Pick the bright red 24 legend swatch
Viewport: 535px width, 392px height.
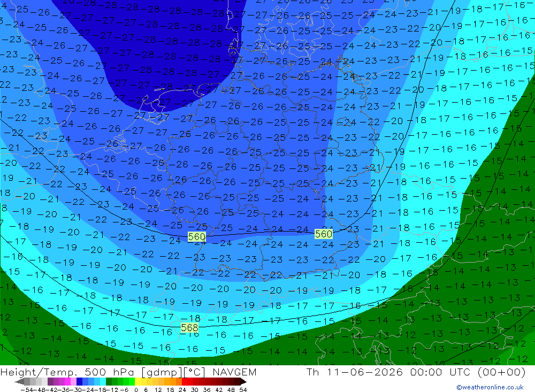(x=185, y=381)
